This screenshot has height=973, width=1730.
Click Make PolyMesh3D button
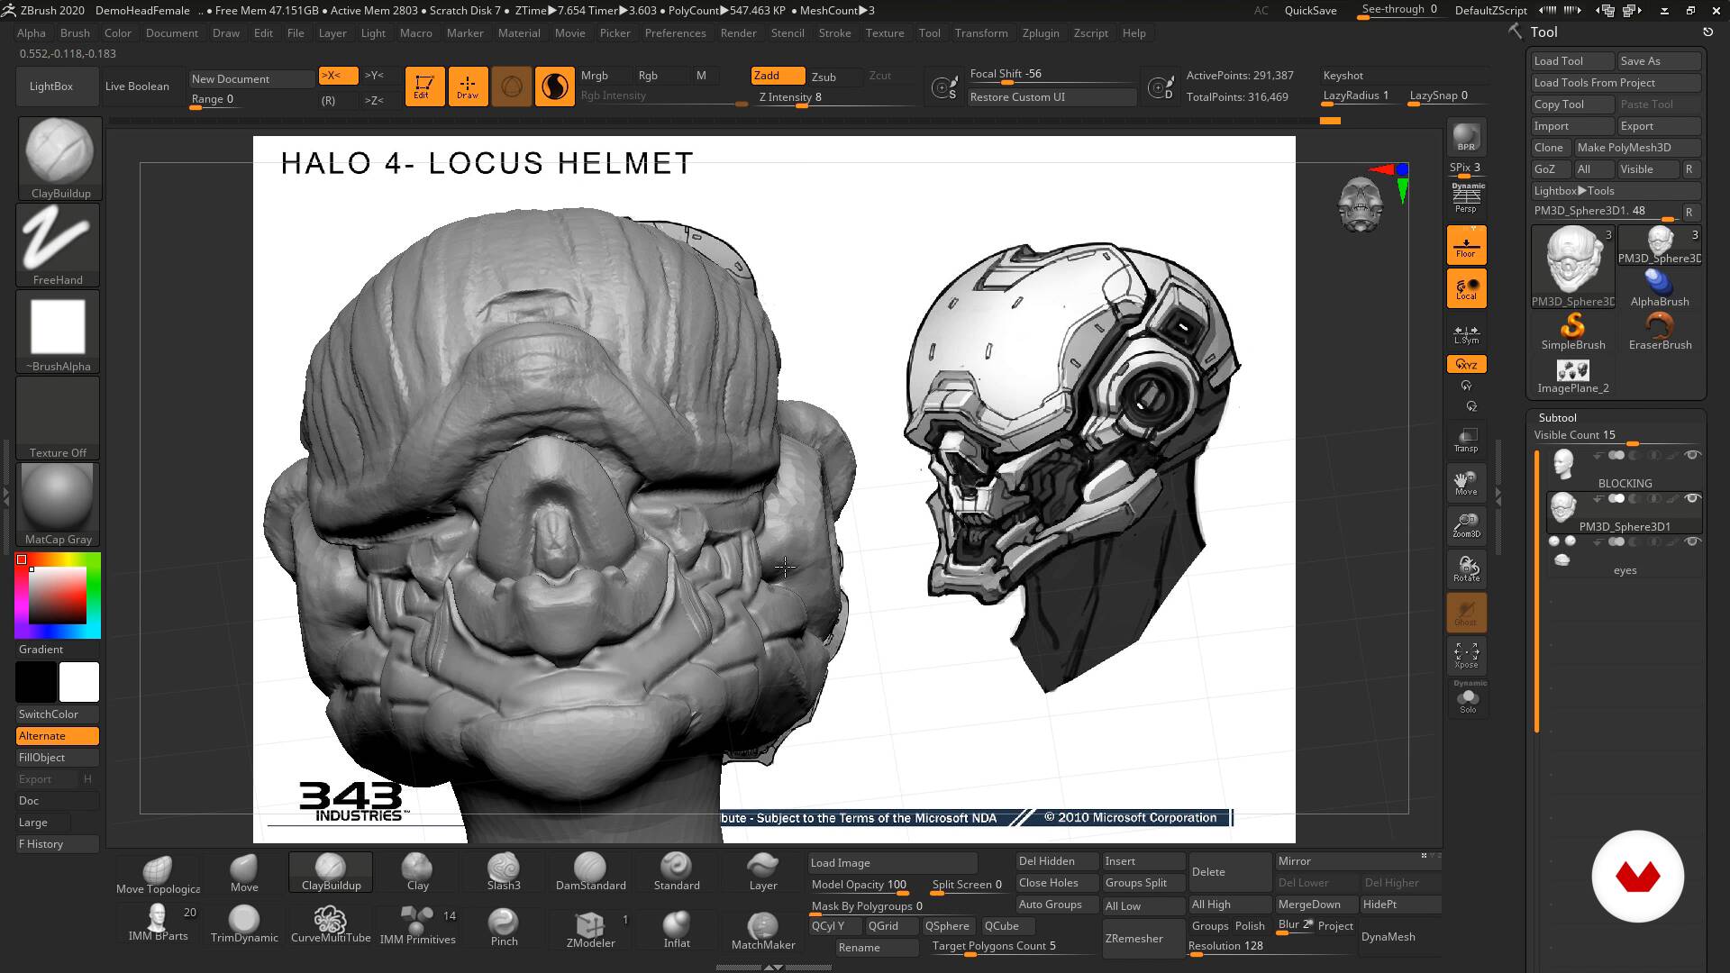[x=1637, y=148]
